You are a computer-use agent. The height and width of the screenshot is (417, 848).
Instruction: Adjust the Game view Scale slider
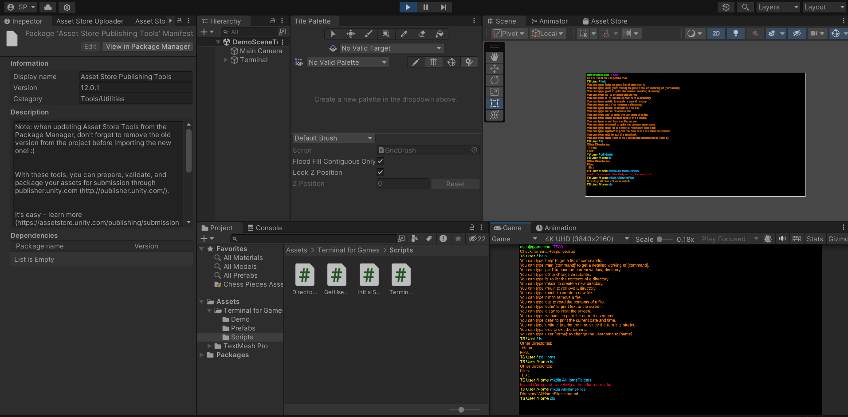point(660,240)
